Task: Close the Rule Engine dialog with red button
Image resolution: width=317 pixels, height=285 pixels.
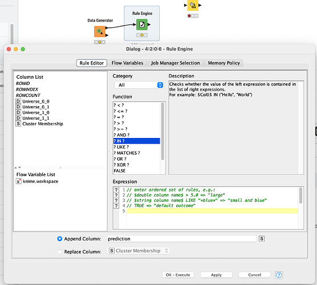Action: pos(9,49)
